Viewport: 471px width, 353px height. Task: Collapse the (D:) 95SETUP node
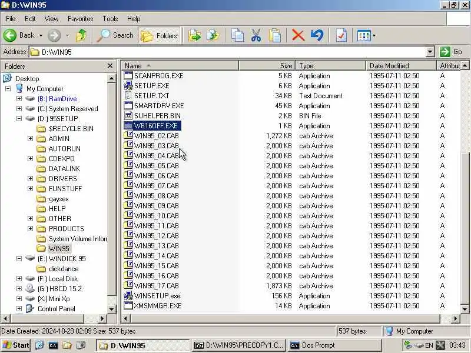(19, 119)
